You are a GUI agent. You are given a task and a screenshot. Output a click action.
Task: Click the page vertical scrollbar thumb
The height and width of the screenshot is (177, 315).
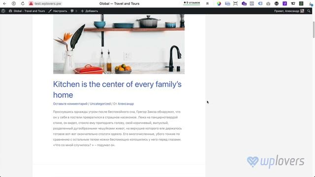pyautogui.click(x=314, y=29)
